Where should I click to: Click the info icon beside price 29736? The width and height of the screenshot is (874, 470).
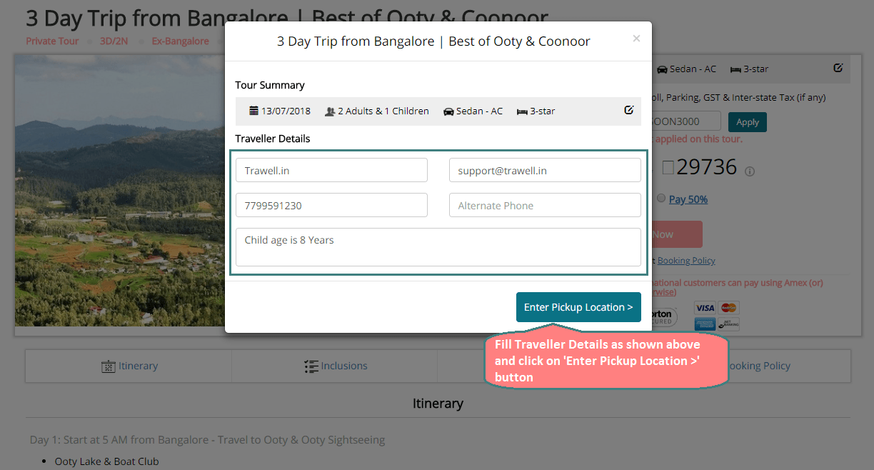pyautogui.click(x=750, y=171)
